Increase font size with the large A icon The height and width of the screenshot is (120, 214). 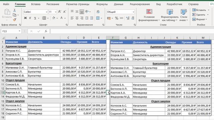point(60,12)
